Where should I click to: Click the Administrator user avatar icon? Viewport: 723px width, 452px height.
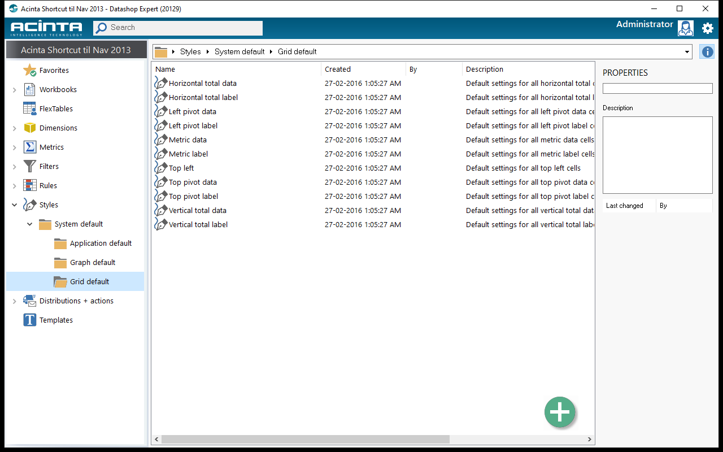[x=685, y=28]
